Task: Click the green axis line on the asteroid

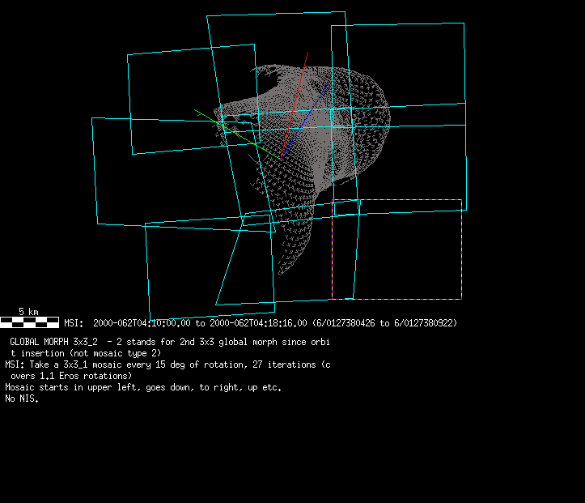Action: pos(236,134)
